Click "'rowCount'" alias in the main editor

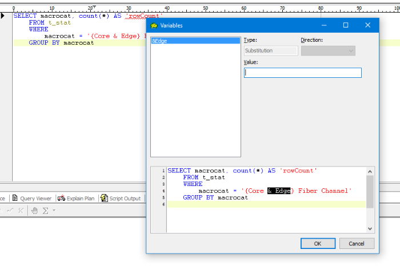[144, 16]
